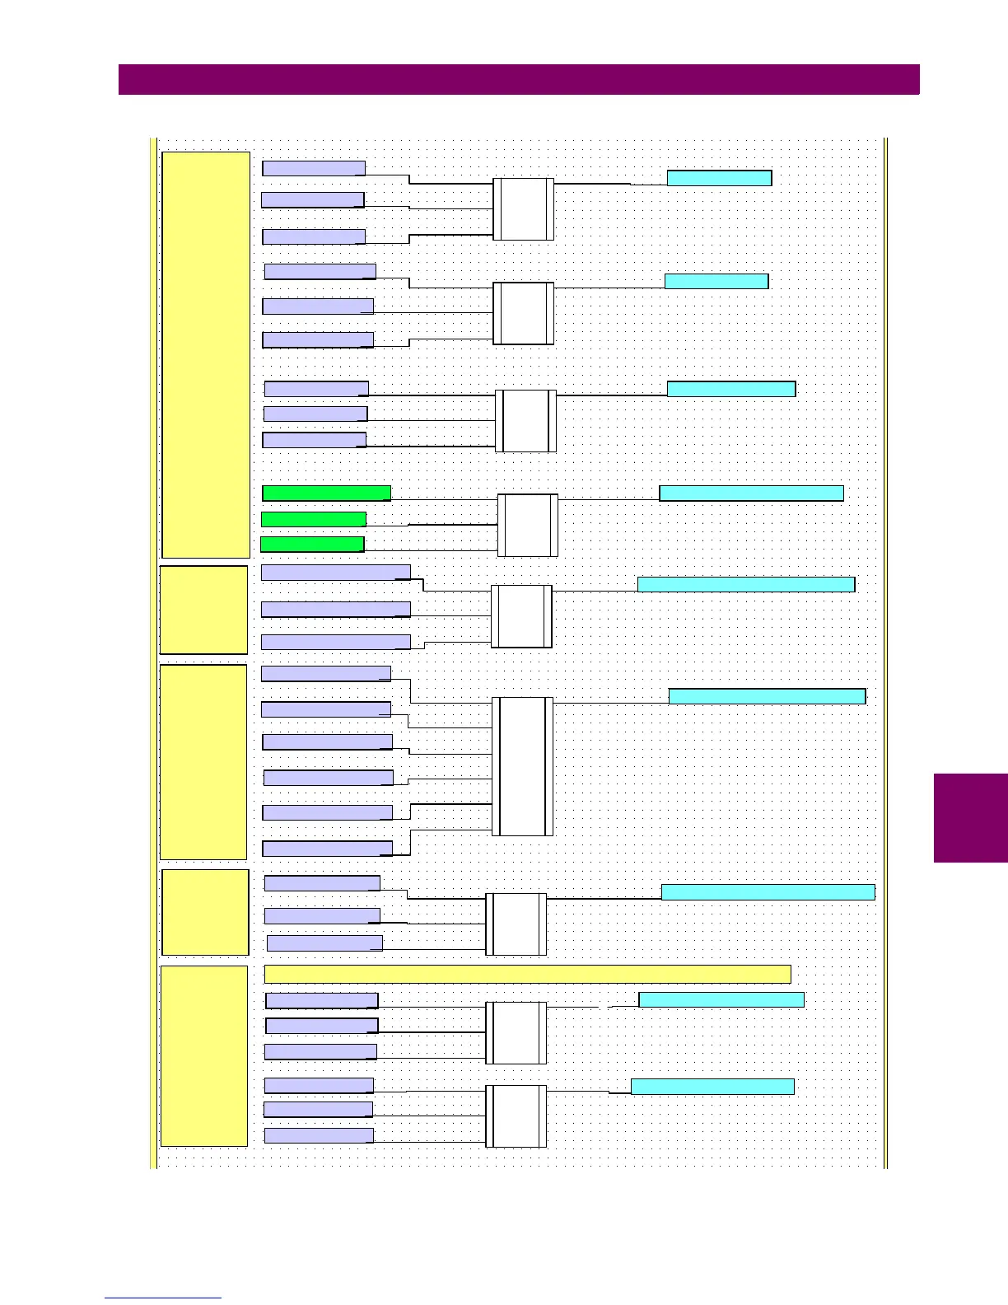Click the cyan output of the six-input gate
This screenshot has width=1008, height=1305.
tap(767, 696)
